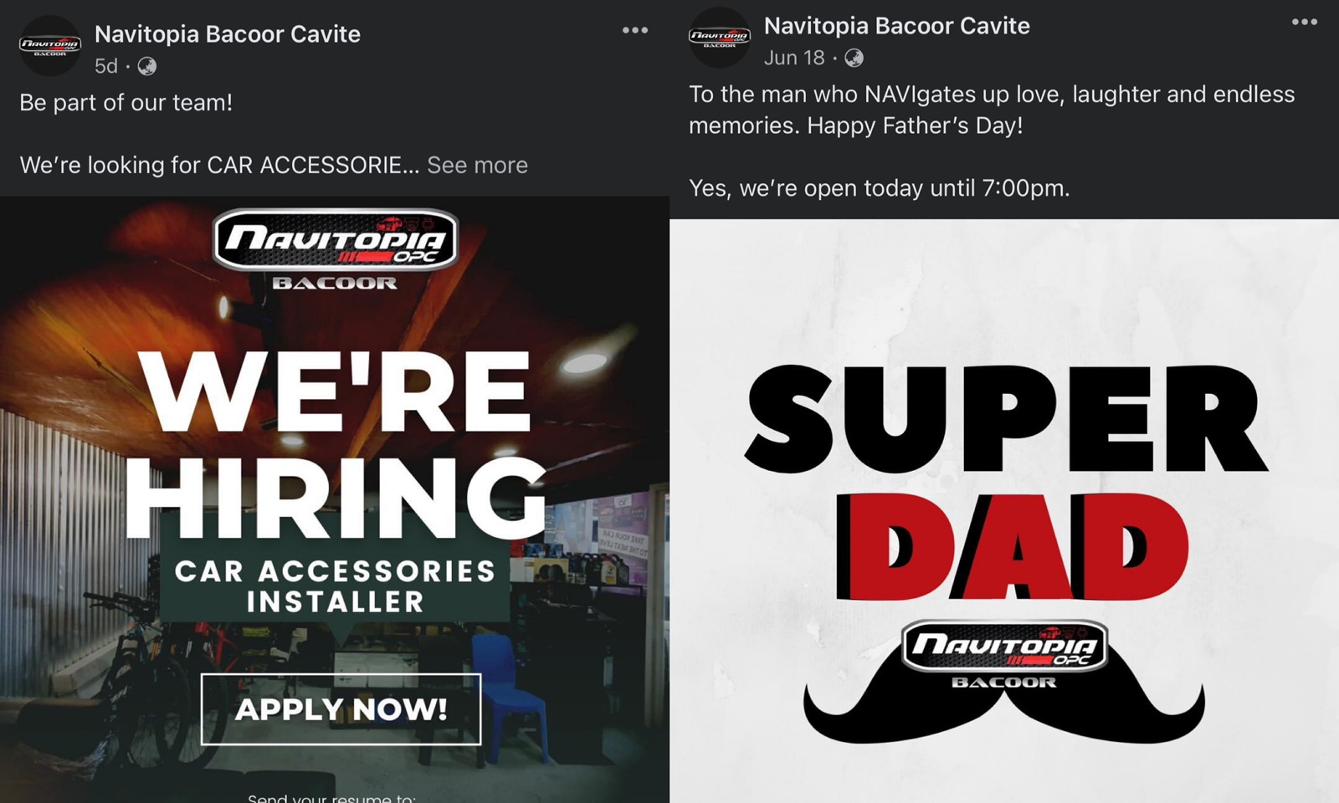
Task: Click the 'We're looking for CAR ACCESSORIE...' text
Action: pos(219,165)
